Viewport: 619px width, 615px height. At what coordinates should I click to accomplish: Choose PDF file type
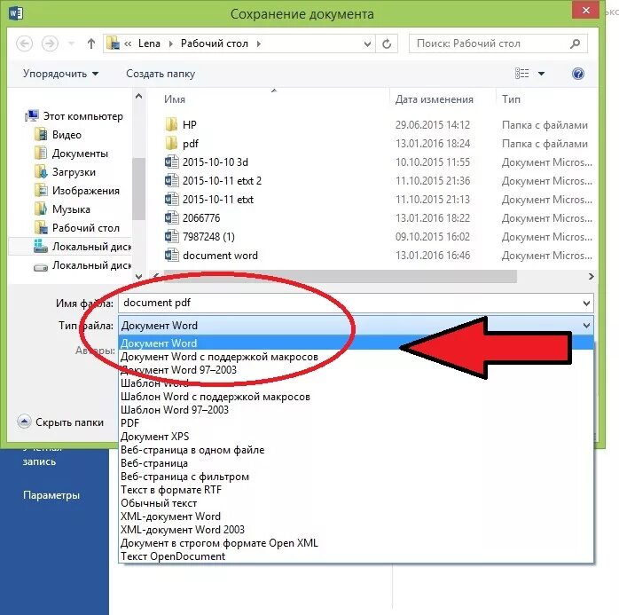[x=357, y=423]
